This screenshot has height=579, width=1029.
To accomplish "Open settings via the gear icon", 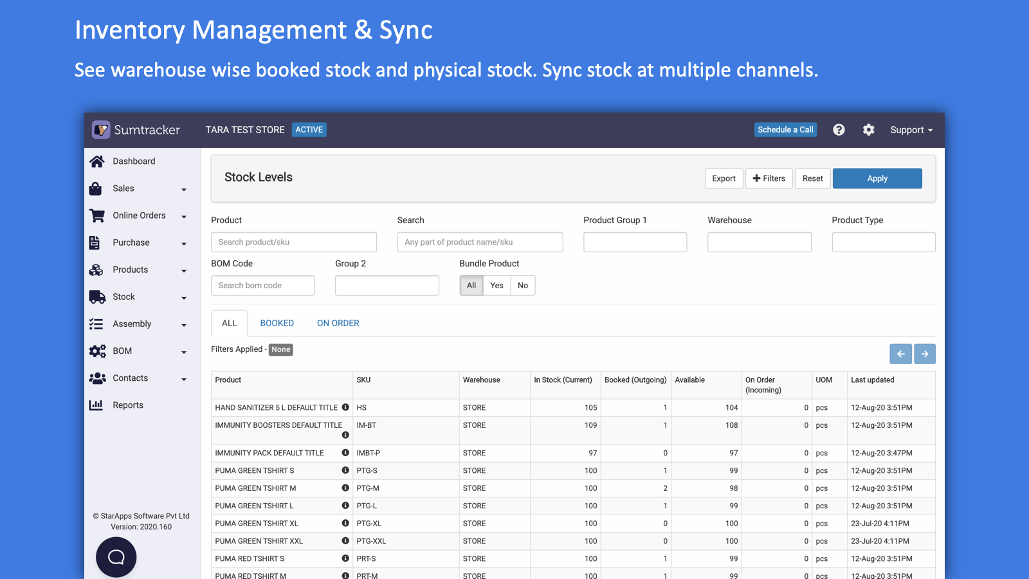I will [x=868, y=130].
